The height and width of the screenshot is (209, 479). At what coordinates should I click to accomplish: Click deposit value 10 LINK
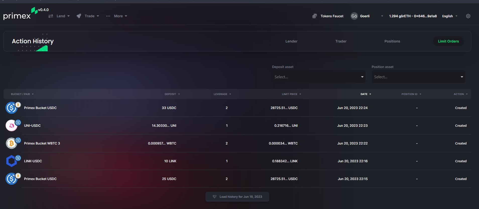pos(170,161)
